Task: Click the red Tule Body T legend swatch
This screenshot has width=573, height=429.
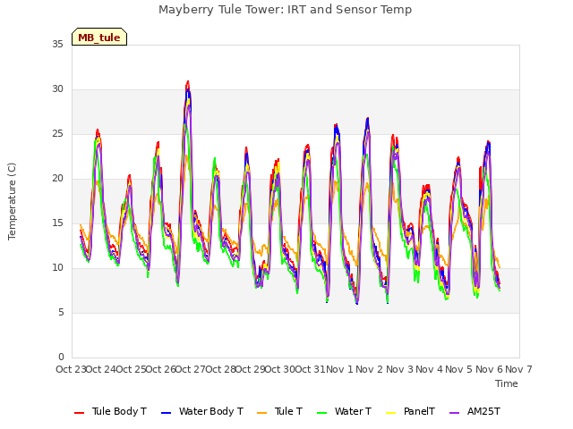Action: click(x=80, y=413)
